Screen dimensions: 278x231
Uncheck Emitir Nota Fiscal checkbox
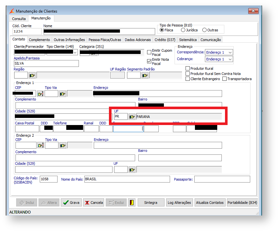pos(149,61)
